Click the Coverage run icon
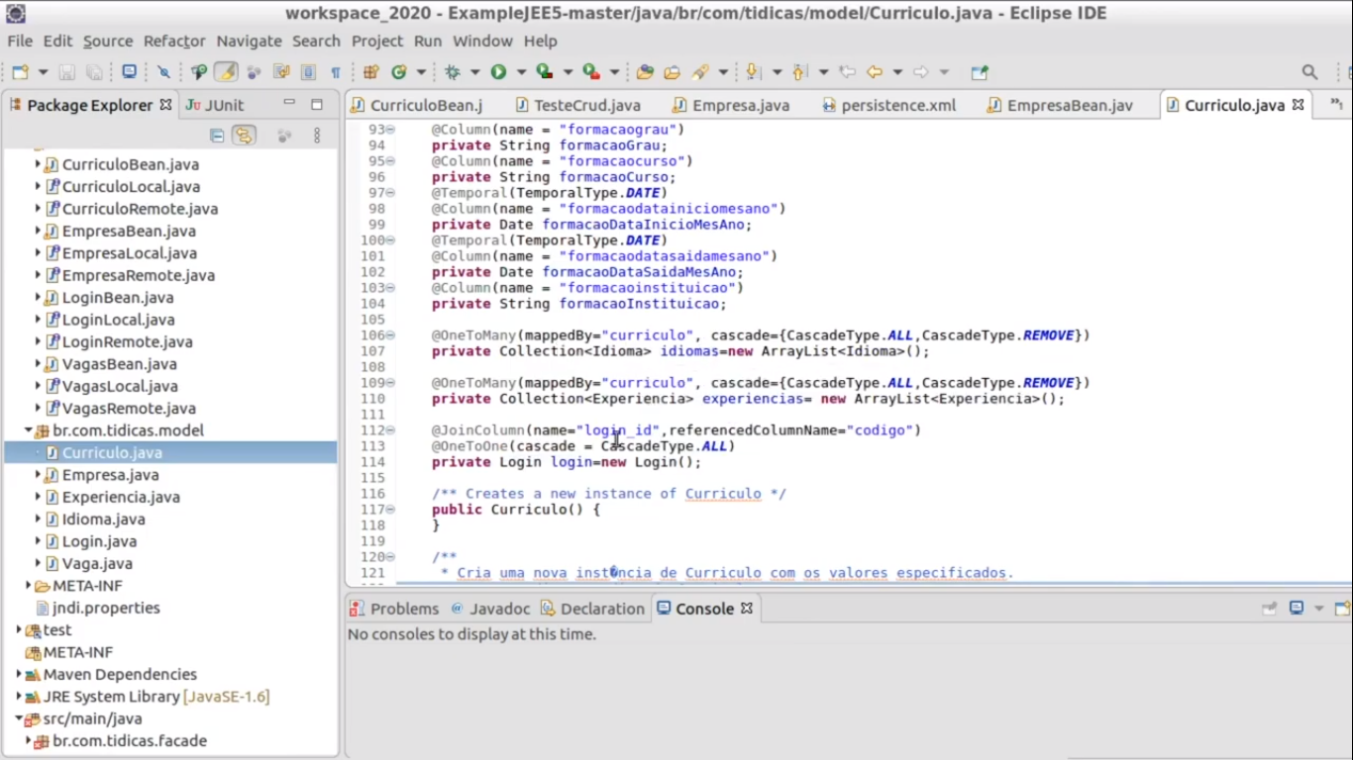Screen dimensions: 1353x760 point(545,72)
